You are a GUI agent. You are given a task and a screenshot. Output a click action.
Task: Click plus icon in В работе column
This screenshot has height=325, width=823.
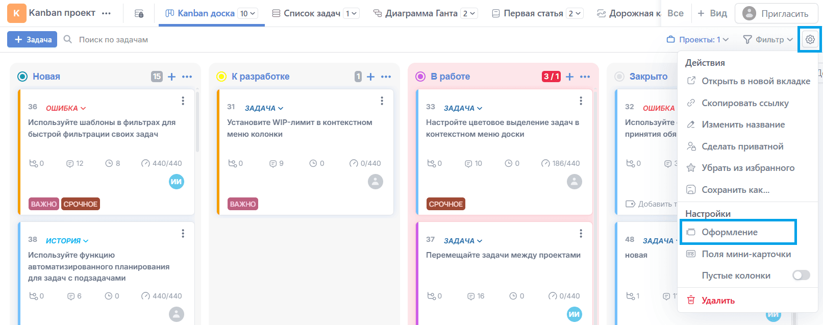coord(570,77)
